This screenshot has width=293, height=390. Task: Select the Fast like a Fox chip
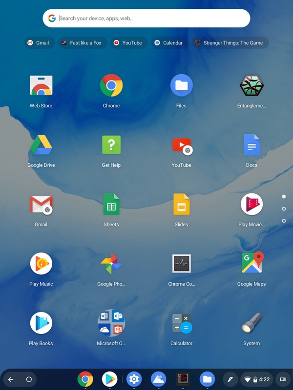(x=83, y=43)
